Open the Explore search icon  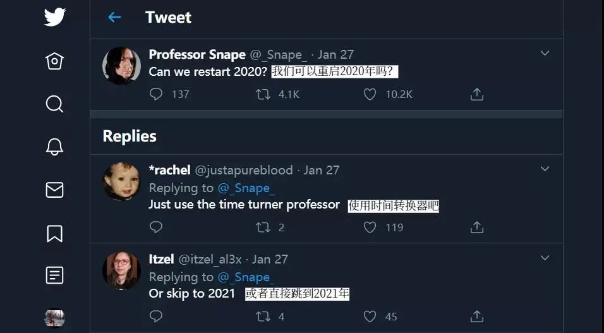click(55, 104)
